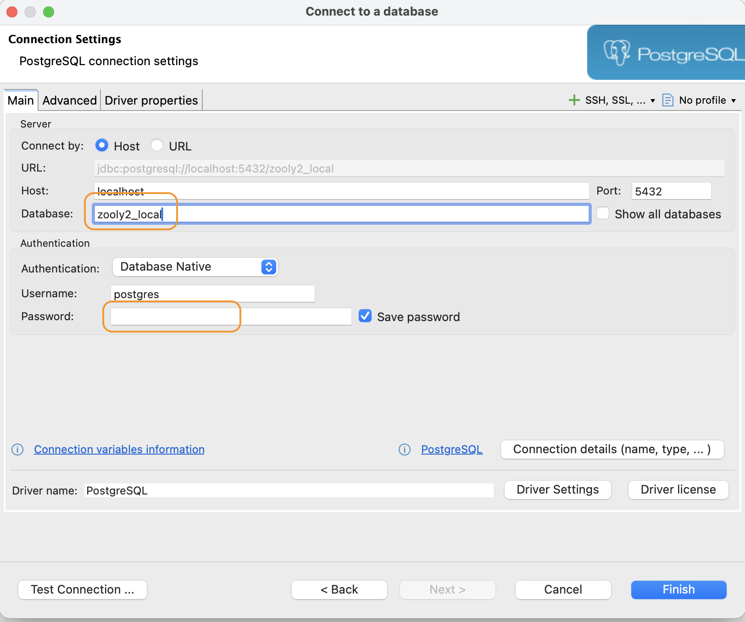Image resolution: width=745 pixels, height=622 pixels.
Task: Open the Authentication Database Native dropdown
Action: coord(195,267)
